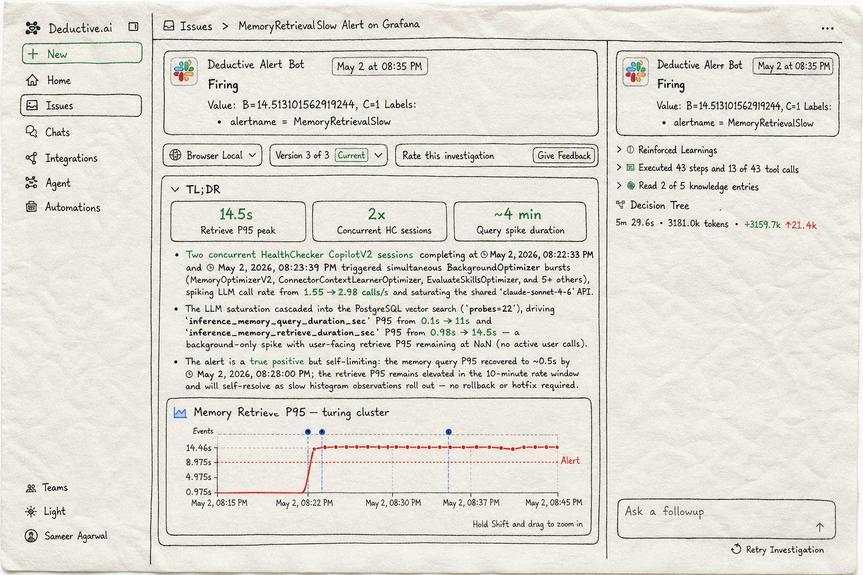
Task: Click the Home house icon
Action: click(x=32, y=80)
